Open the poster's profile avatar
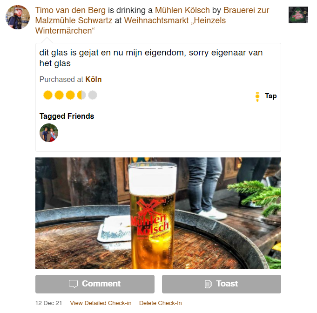Image resolution: width=317 pixels, height=313 pixels. (18, 17)
